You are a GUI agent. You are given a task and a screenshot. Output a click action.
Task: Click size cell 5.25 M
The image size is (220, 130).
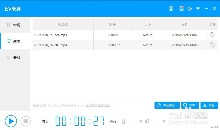147,45
